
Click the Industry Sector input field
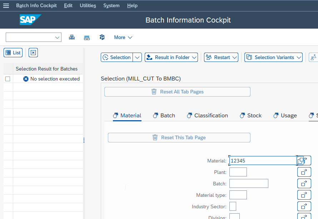[x=233, y=206]
